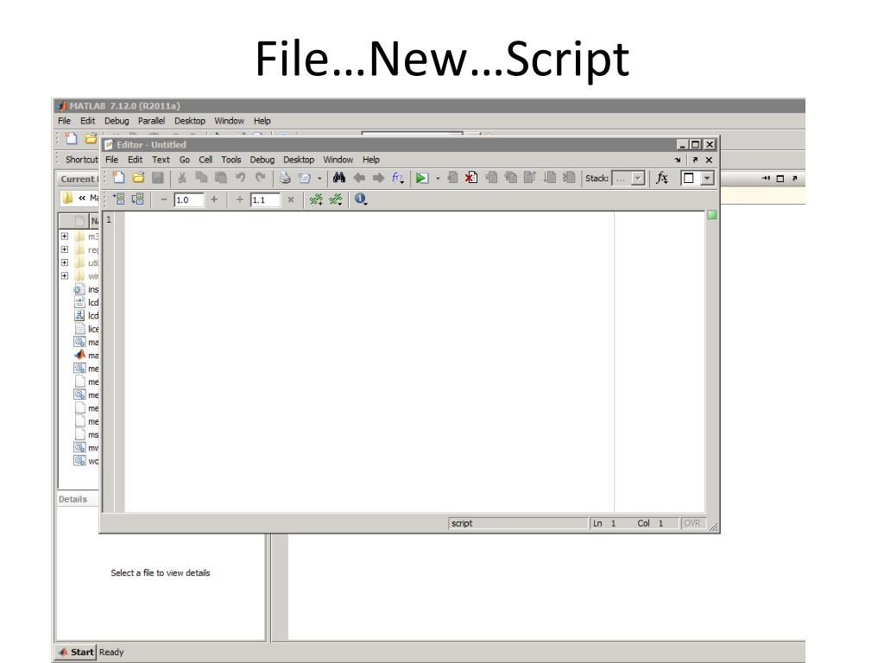Screen dimensions: 884x663
Task: Click the Save disk icon in Editor
Action: click(158, 178)
